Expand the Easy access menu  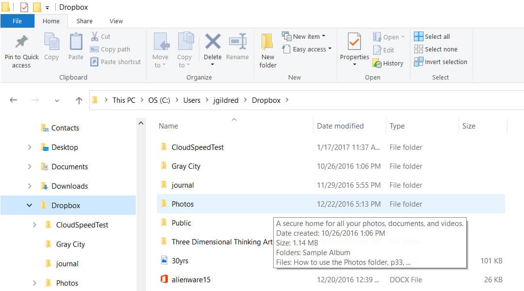tap(306, 49)
